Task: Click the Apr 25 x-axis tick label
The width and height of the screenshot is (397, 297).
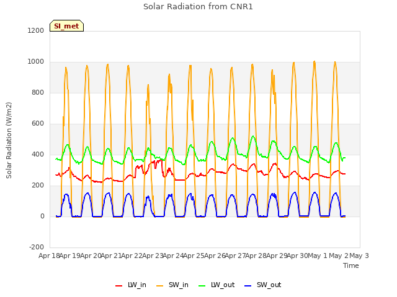Action: point(194,256)
